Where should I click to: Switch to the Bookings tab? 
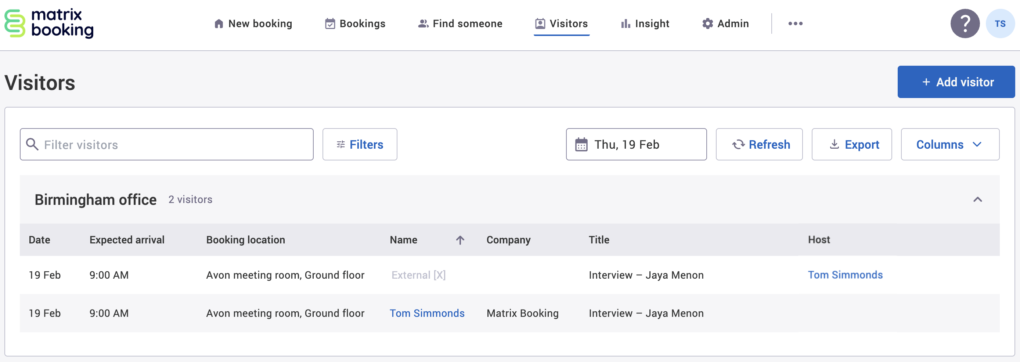[x=355, y=24]
